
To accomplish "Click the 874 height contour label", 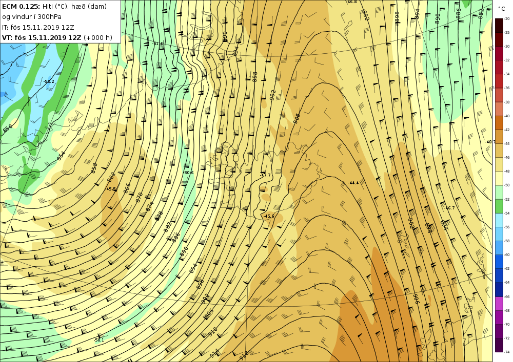I will tap(149, 206).
